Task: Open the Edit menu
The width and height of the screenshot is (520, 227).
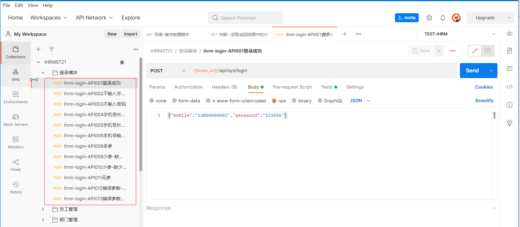Action: point(19,5)
